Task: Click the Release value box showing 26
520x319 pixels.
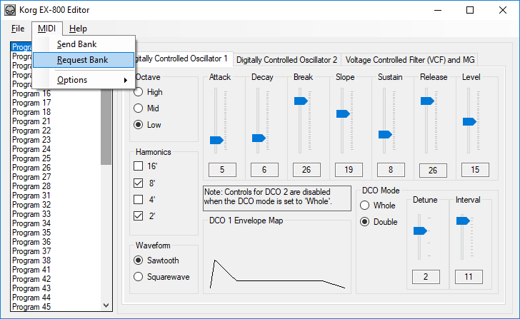Action: pyautogui.click(x=433, y=171)
